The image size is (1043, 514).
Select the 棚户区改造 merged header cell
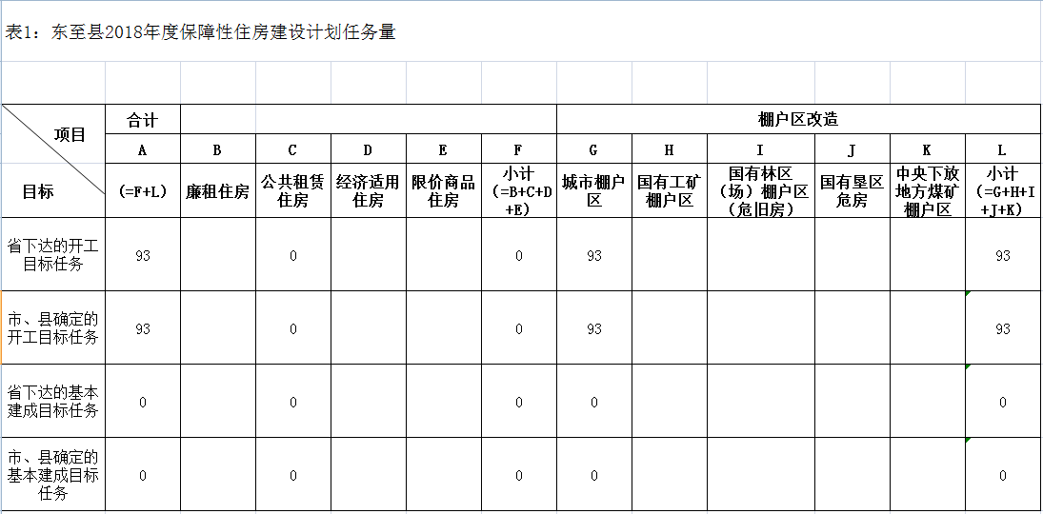click(x=798, y=119)
